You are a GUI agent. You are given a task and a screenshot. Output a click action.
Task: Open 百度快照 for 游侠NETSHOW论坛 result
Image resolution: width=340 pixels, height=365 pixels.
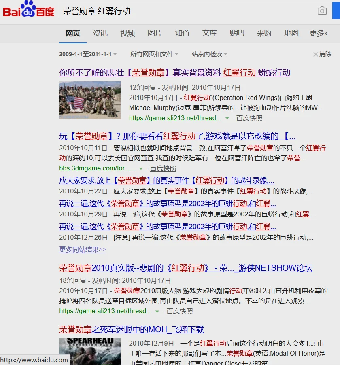coord(180,311)
